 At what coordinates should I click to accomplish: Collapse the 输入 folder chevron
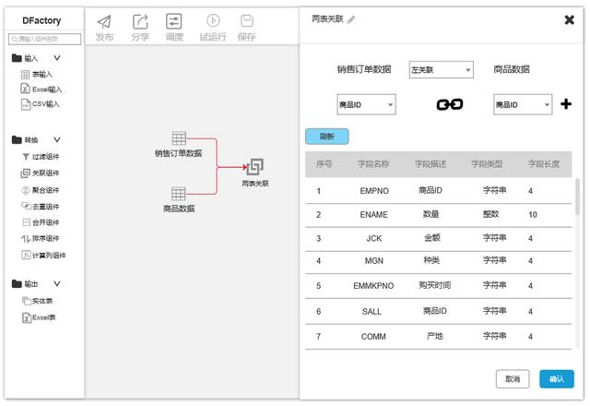pos(57,58)
